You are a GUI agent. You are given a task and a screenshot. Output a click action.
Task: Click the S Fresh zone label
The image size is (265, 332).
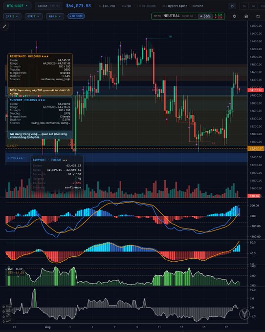pyautogui.click(x=16, y=158)
